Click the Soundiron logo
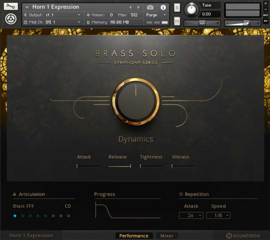This screenshot has width=270, height=240. tap(243, 236)
